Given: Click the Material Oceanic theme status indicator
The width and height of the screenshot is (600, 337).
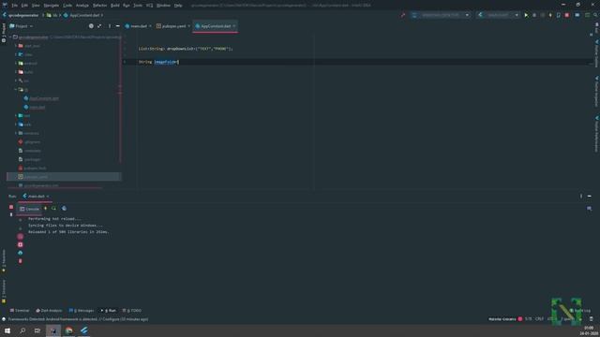Looking at the screenshot, I should point(505,319).
